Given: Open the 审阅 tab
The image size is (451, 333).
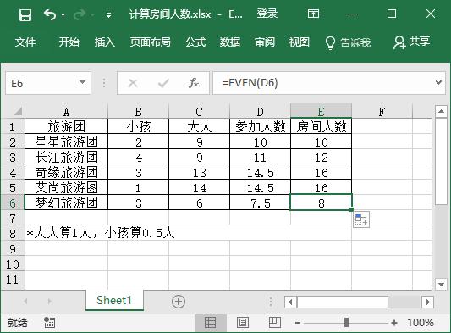Looking at the screenshot, I should click(x=265, y=42).
